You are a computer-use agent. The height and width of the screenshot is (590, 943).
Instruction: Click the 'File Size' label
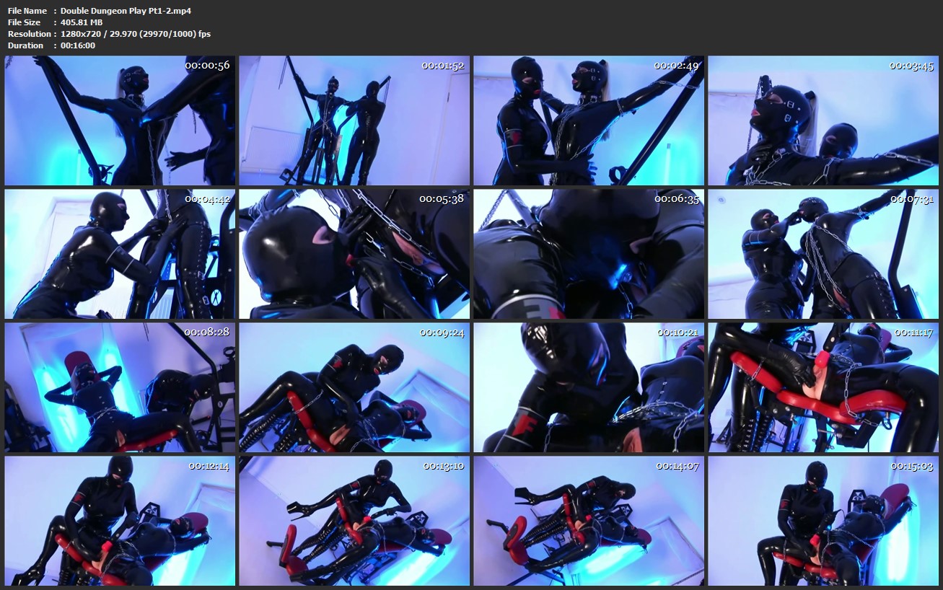click(24, 22)
